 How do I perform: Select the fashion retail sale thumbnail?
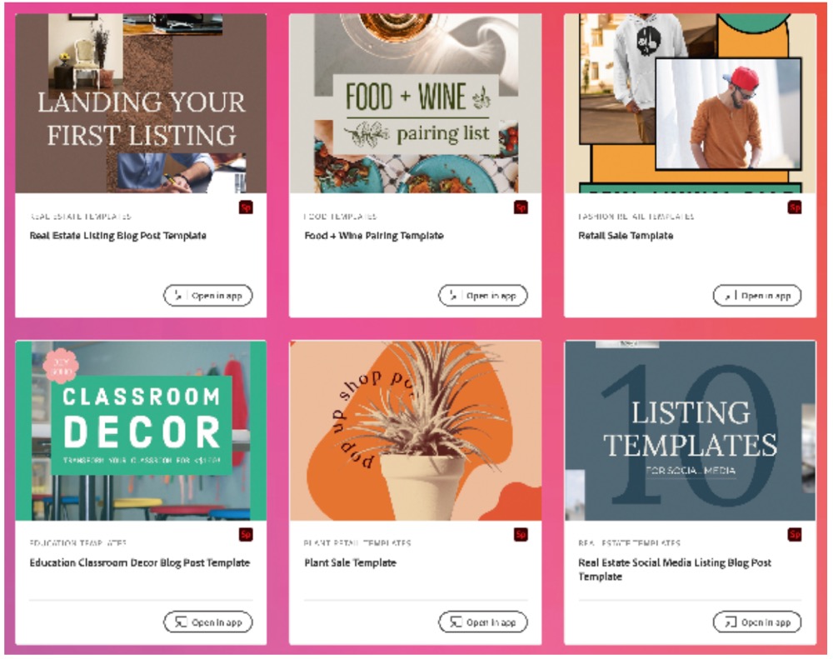pyautogui.click(x=690, y=103)
